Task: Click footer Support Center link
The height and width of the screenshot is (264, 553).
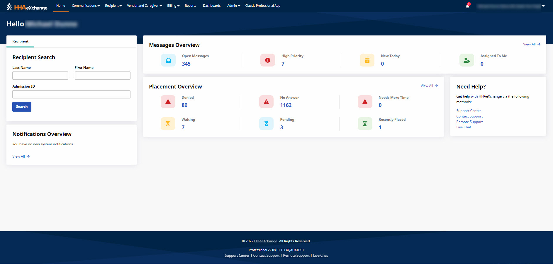Action: 237,256
